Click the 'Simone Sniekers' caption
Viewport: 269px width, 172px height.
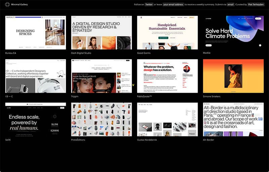click(212, 96)
